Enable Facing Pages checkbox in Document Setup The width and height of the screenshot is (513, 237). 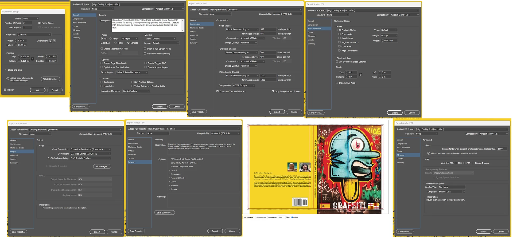(x=39, y=23)
